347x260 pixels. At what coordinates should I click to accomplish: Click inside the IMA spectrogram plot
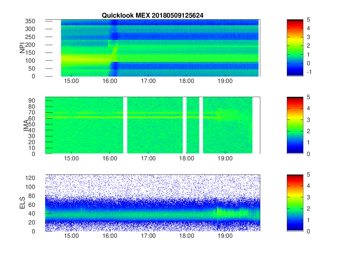point(152,125)
